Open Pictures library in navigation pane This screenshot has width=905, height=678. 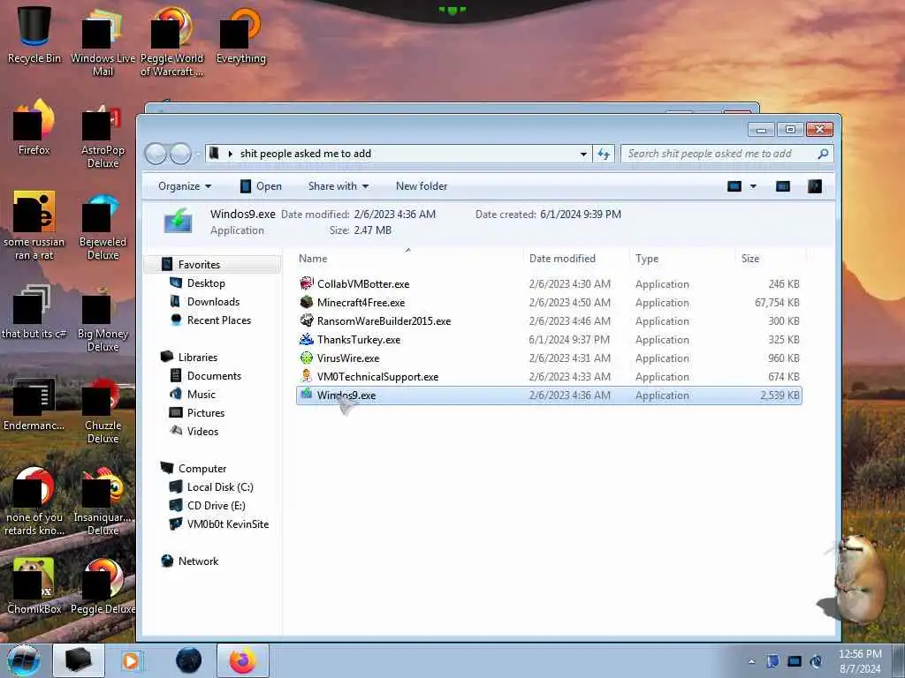click(205, 413)
